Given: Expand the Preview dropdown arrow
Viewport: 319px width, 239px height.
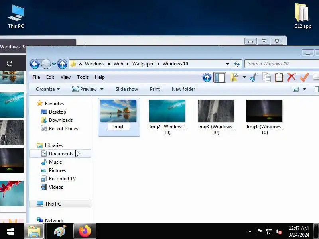Looking at the screenshot, I should pos(102,89).
